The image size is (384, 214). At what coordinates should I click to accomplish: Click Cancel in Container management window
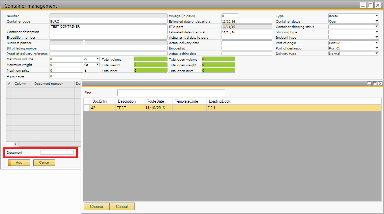(44, 163)
